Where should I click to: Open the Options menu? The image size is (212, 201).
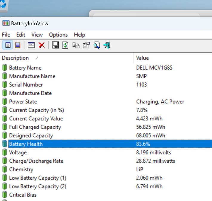point(58,35)
